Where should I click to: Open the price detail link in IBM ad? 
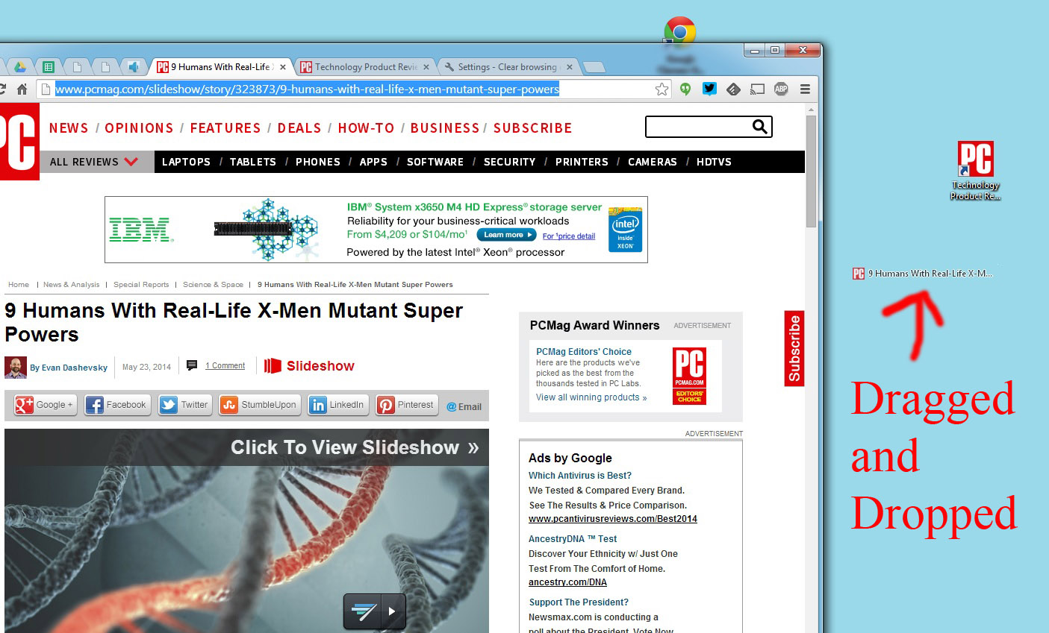[x=569, y=236]
